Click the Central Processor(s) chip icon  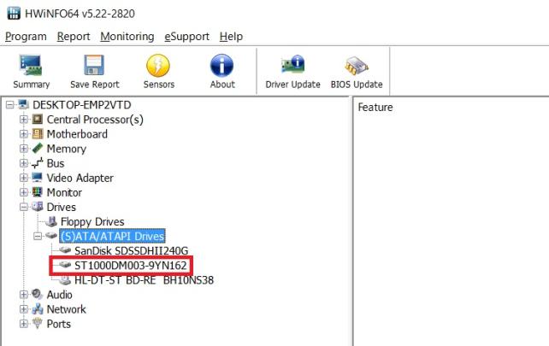click(38, 120)
